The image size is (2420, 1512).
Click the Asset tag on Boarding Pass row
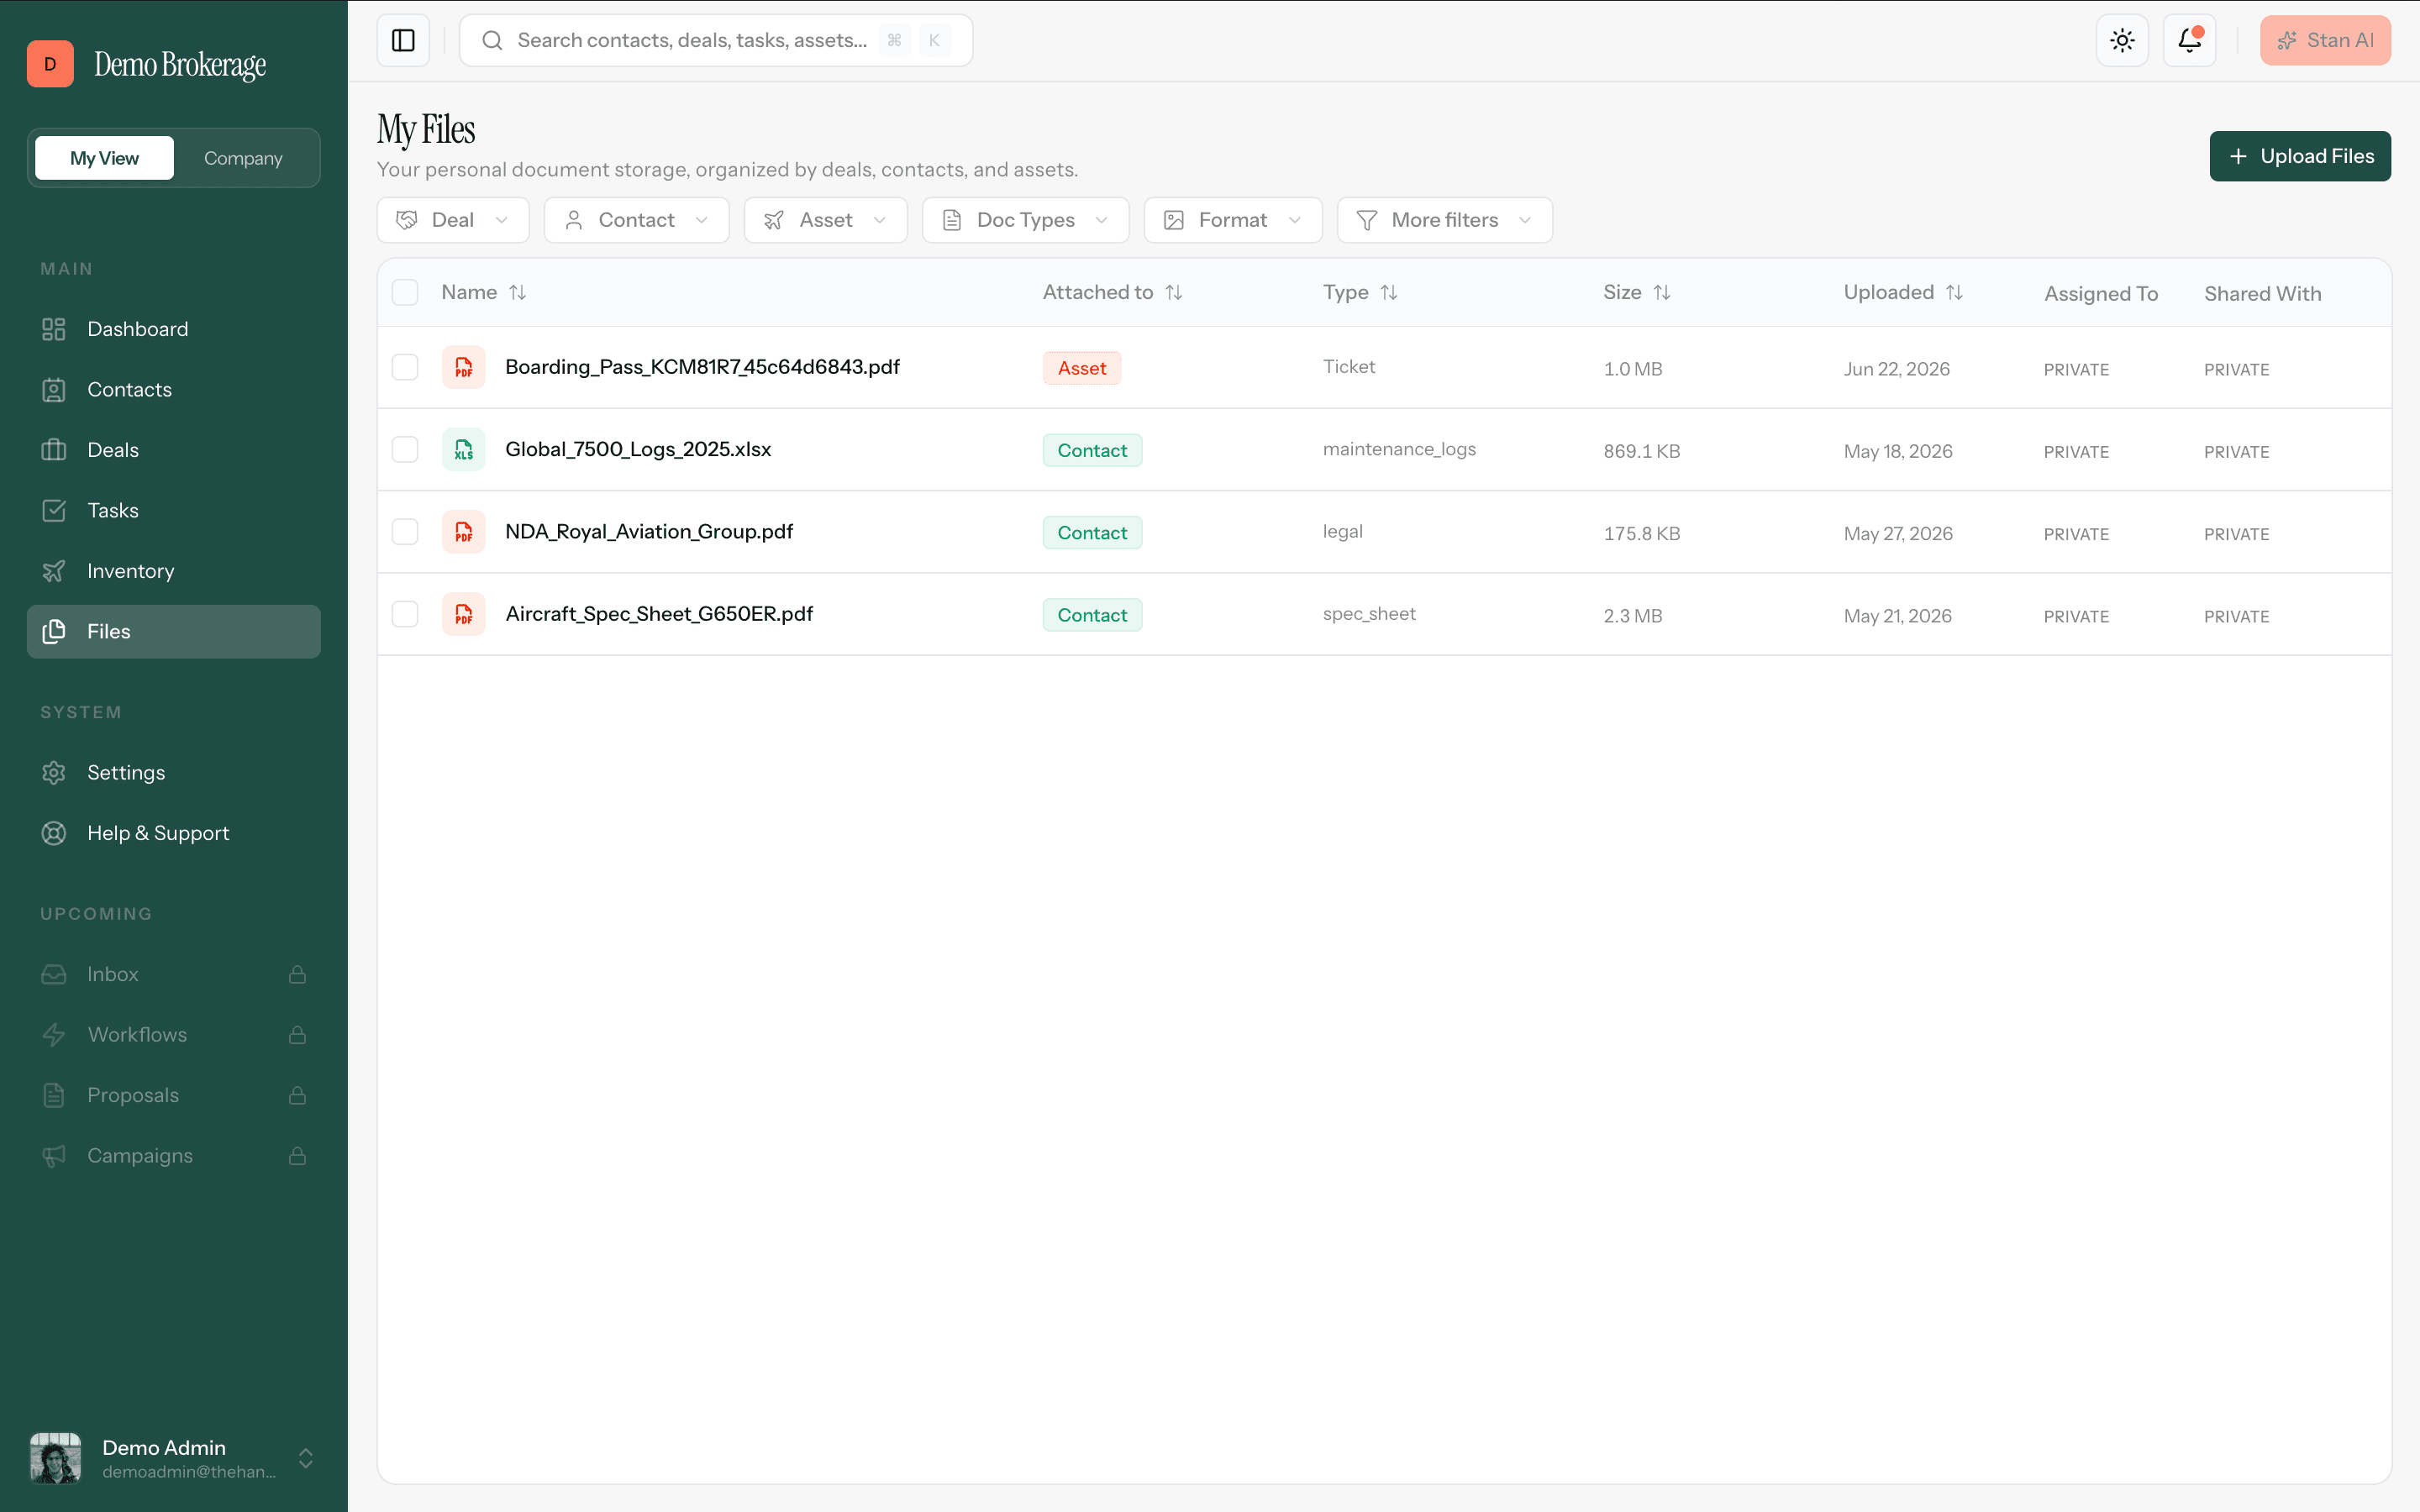click(1082, 368)
